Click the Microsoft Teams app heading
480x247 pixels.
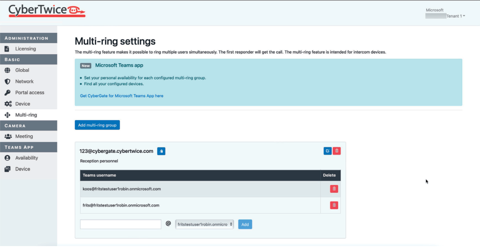[x=119, y=66]
